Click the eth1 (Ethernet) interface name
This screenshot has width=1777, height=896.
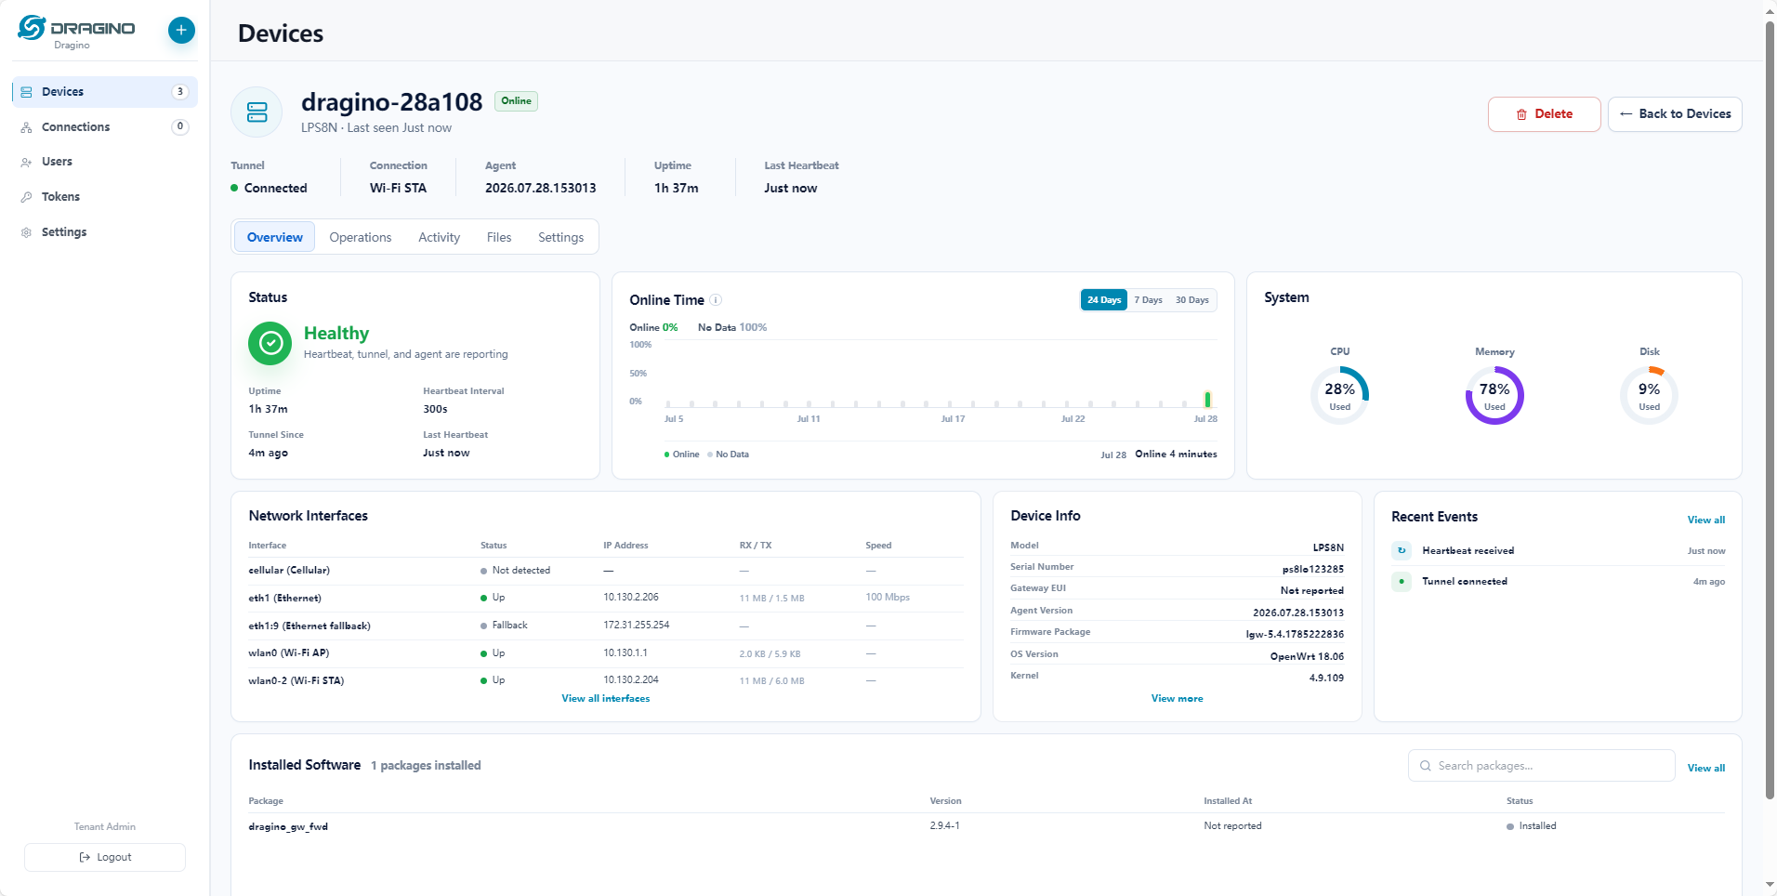click(285, 599)
